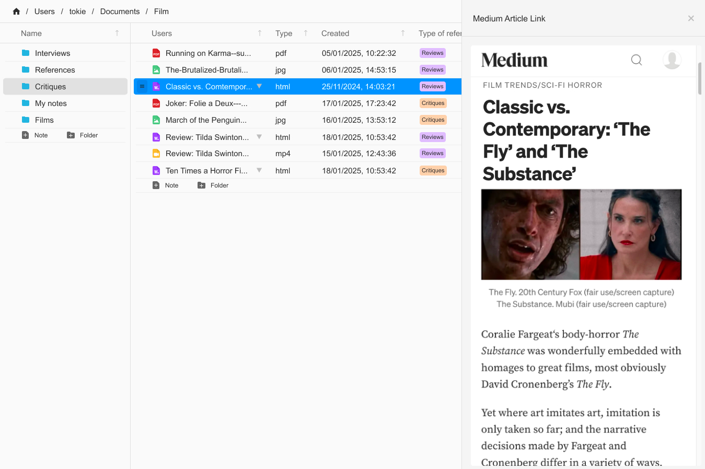
Task: Open Review: Tilda Swinton html file
Action: 207,137
